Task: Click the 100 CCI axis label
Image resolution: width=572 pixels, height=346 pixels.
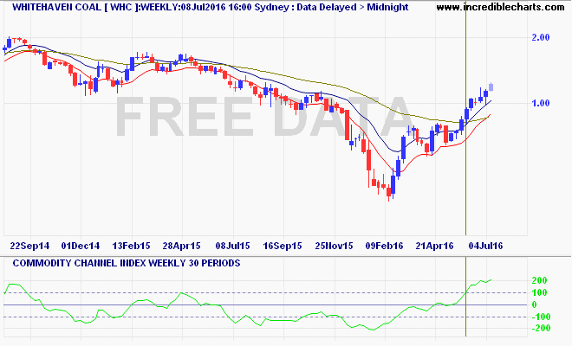Action: pyautogui.click(x=540, y=292)
